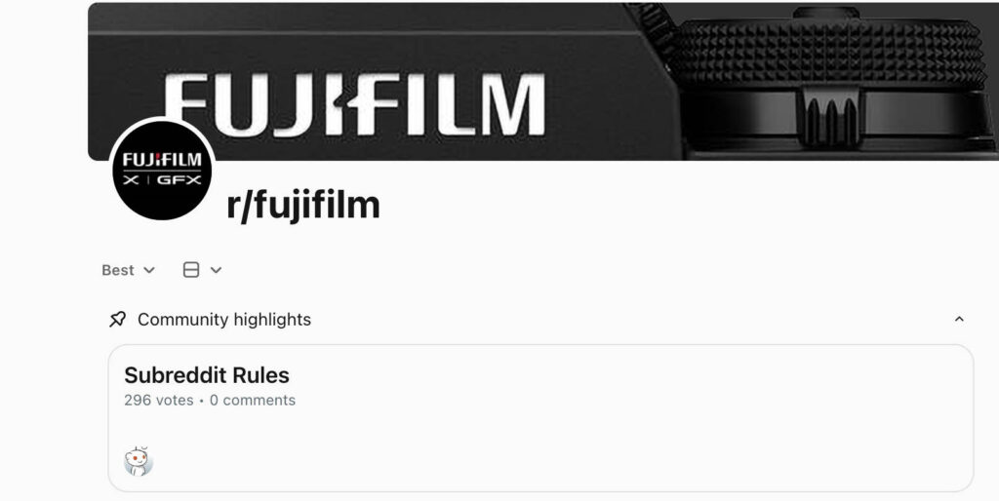
Task: Click the Fujifilm X GFX community avatar
Action: tap(162, 170)
